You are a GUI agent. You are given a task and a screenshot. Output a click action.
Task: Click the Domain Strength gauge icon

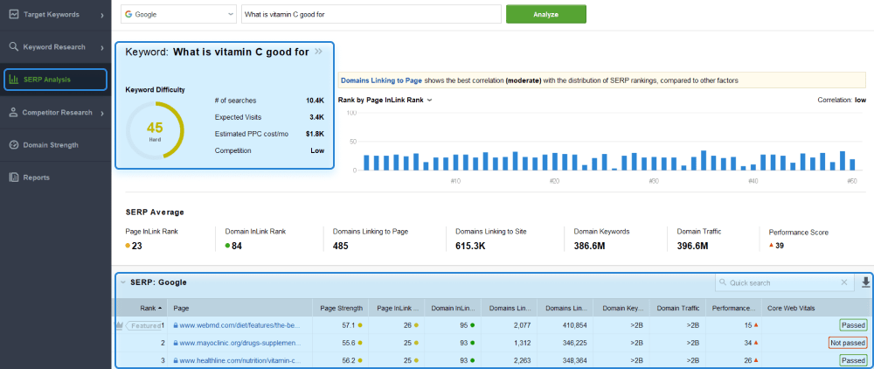coord(14,145)
